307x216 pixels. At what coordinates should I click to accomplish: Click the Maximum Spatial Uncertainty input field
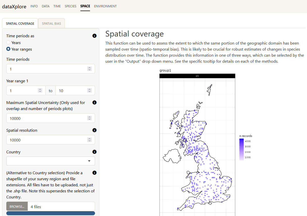[48, 118]
